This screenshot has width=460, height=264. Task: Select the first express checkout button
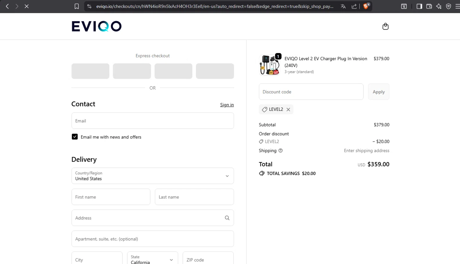tap(90, 71)
